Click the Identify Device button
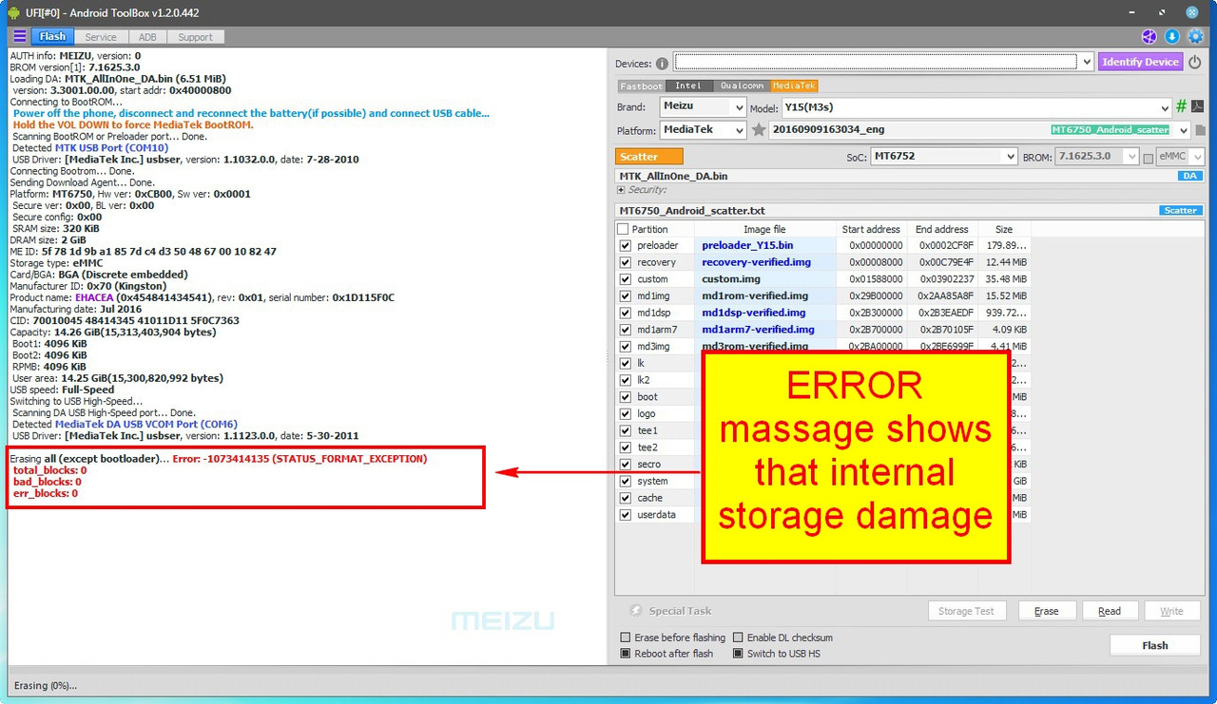The height and width of the screenshot is (704, 1217). click(x=1141, y=62)
